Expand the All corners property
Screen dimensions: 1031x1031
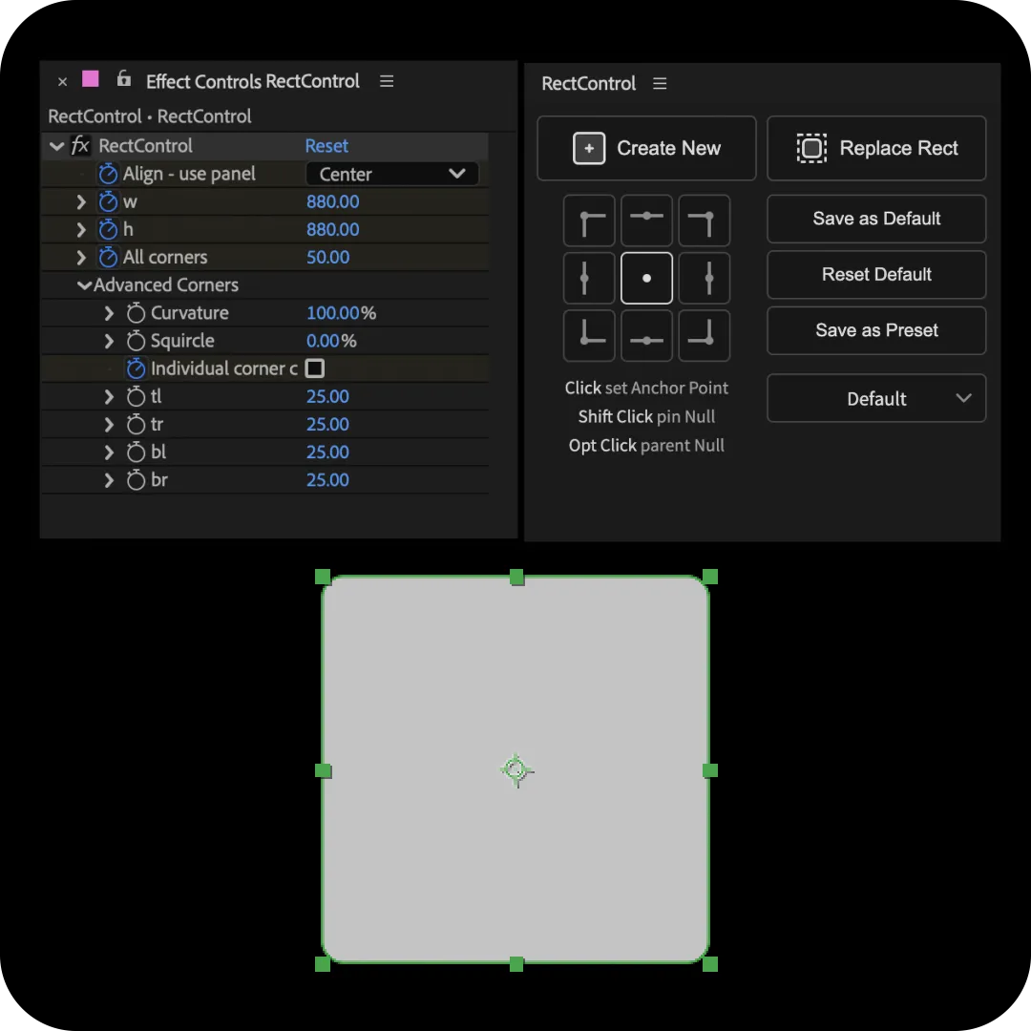click(x=81, y=257)
